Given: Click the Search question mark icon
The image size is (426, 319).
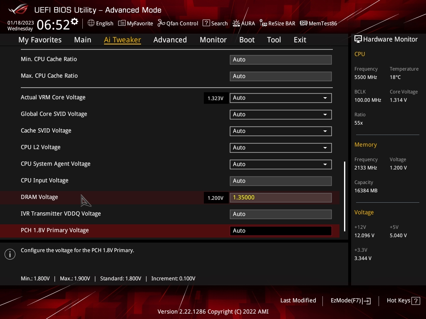Looking at the screenshot, I should pyautogui.click(x=206, y=23).
